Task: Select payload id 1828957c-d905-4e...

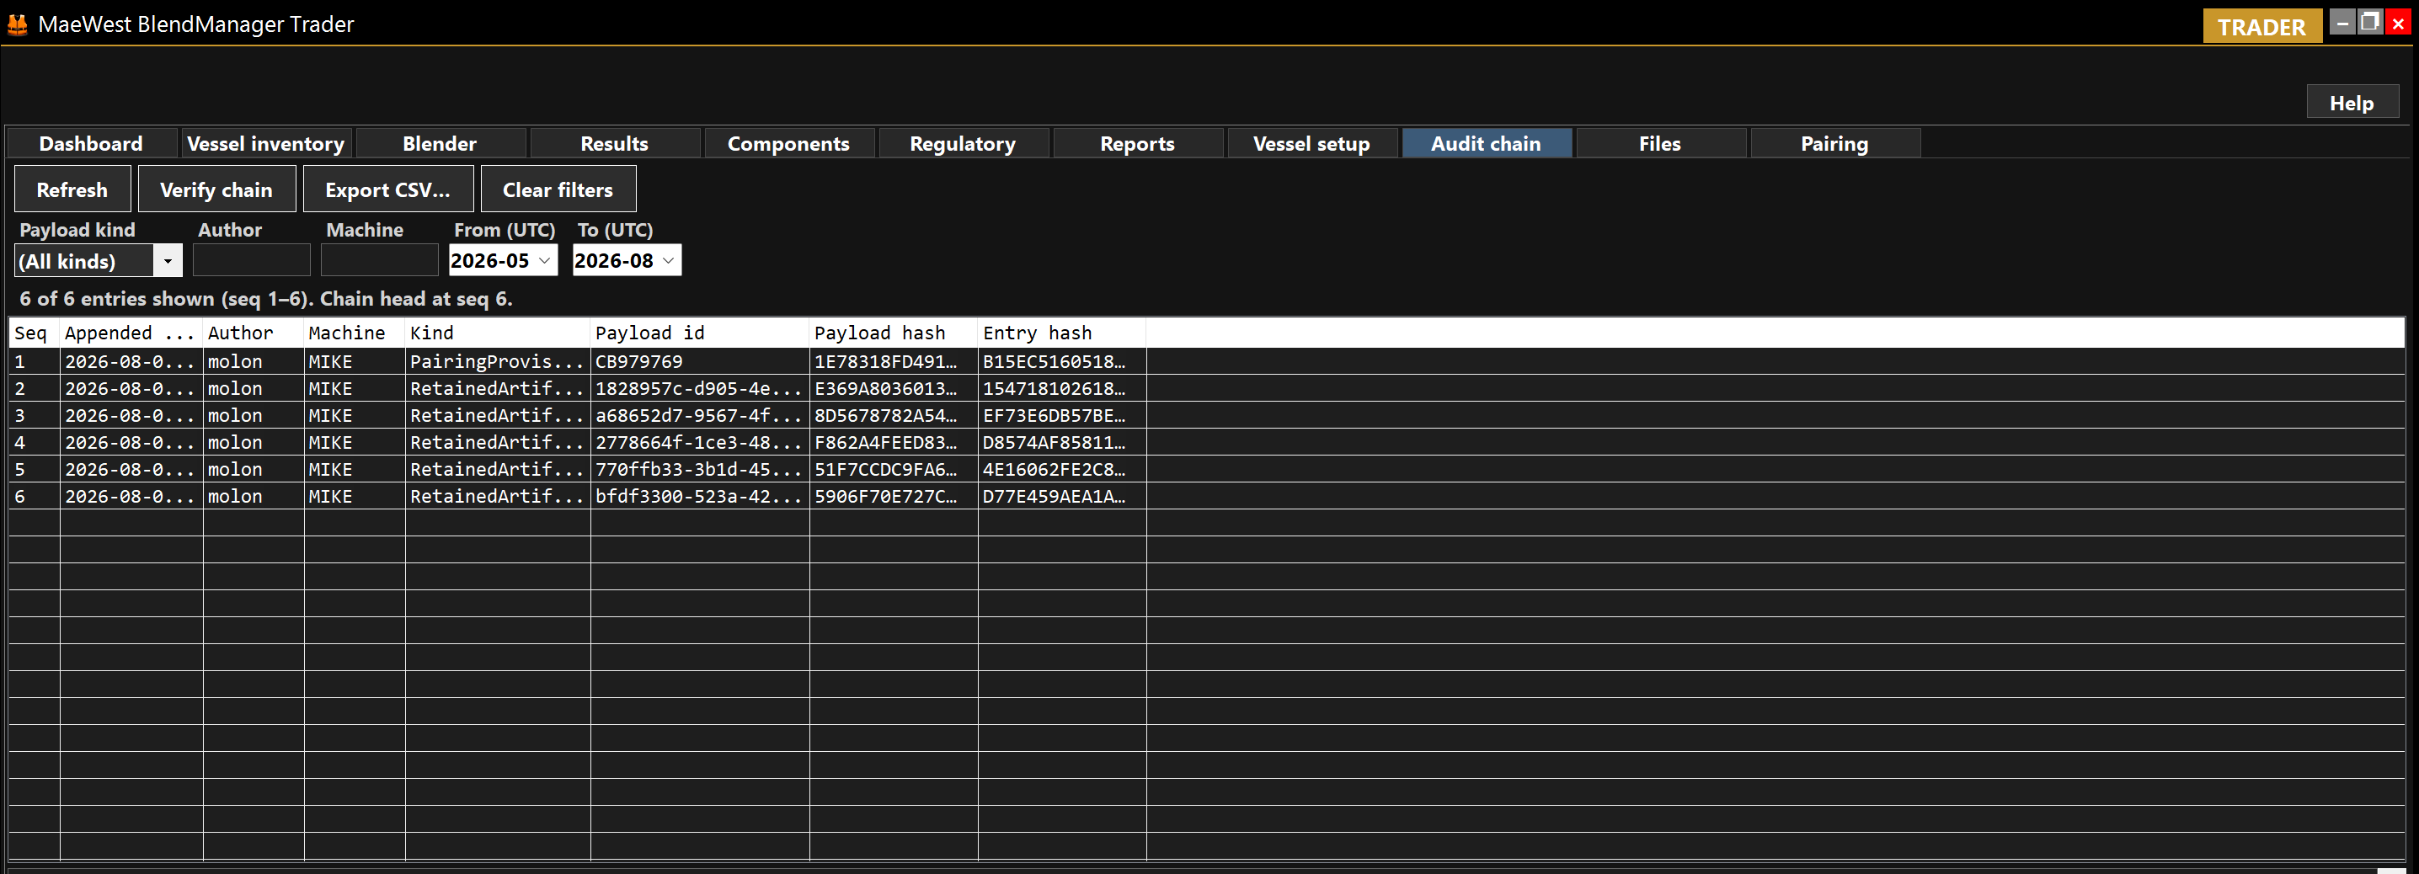Action: [x=701, y=389]
